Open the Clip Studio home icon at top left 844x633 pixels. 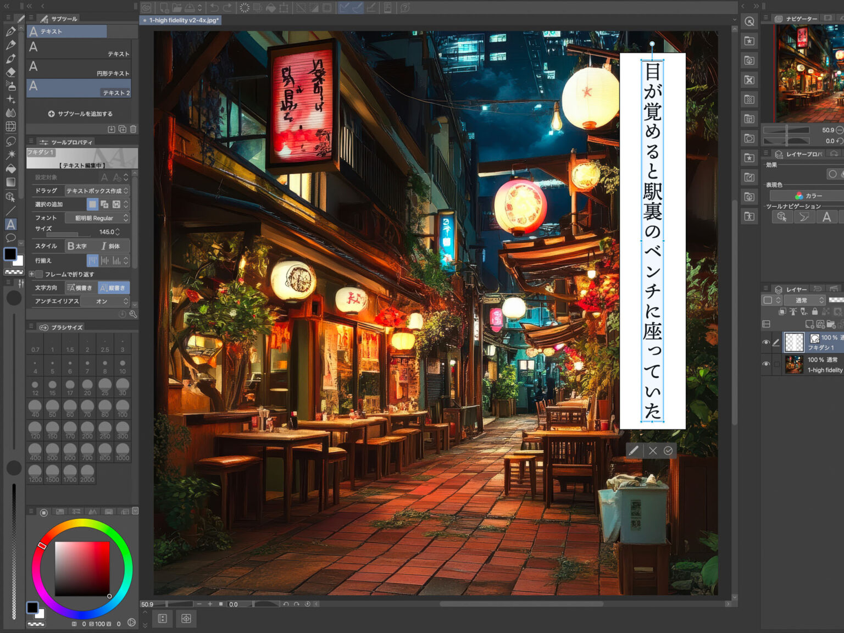tap(146, 7)
